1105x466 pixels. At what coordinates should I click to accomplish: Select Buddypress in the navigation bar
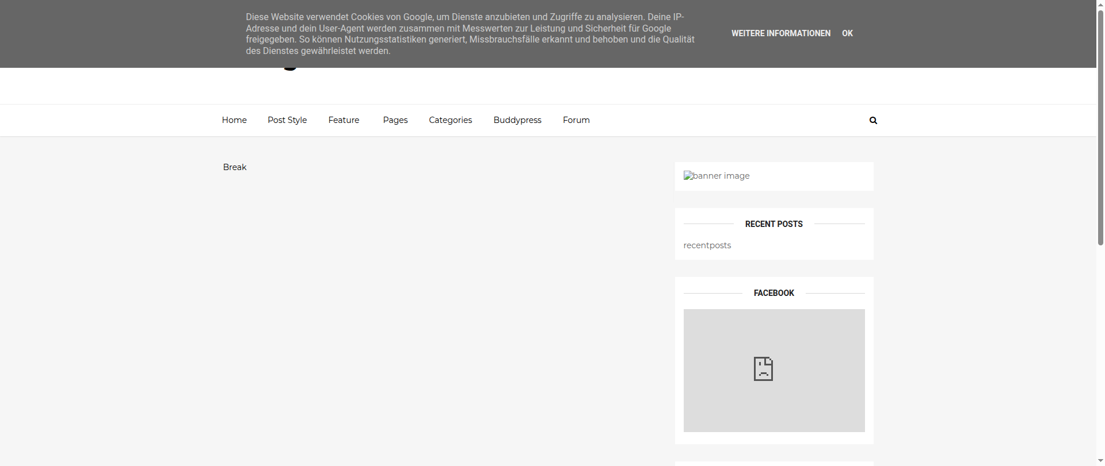(x=517, y=120)
